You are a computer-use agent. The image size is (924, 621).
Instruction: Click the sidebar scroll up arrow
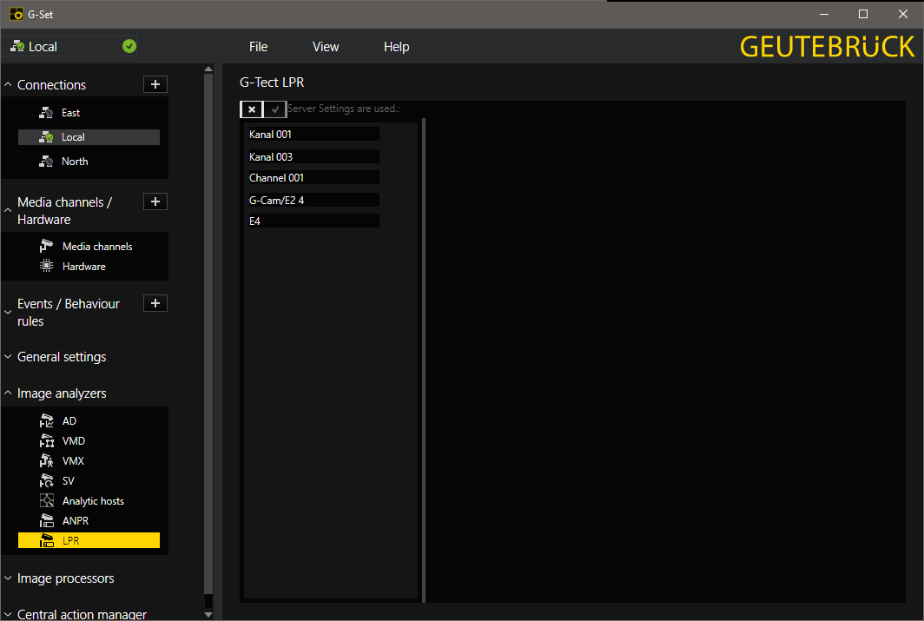coord(208,69)
